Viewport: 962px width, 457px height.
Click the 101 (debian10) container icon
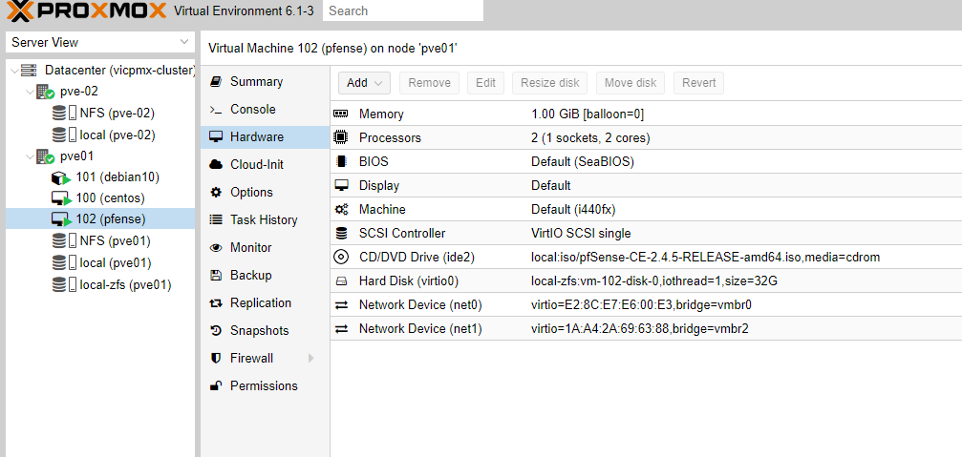pos(61,177)
